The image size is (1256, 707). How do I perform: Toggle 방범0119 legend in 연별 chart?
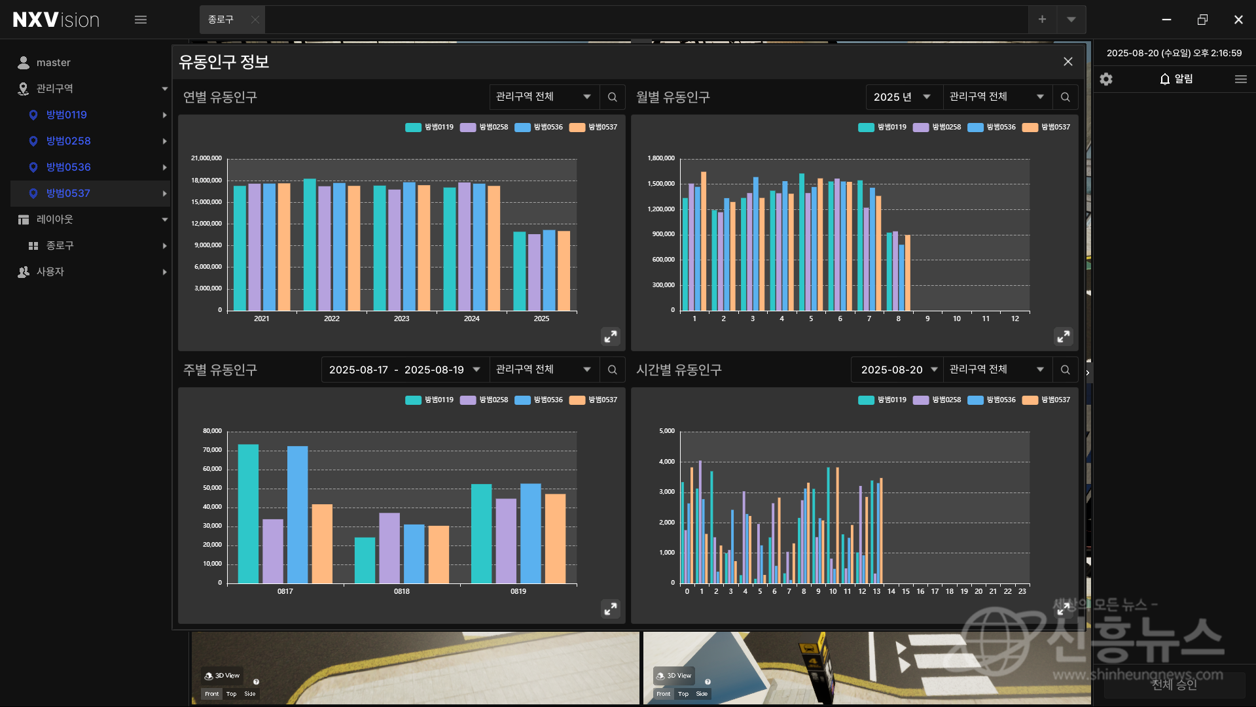429,128
